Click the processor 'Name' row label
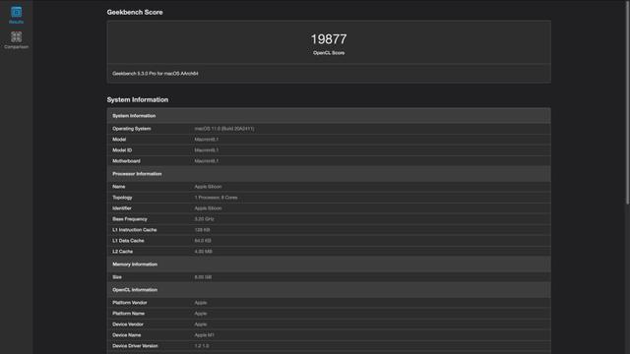This screenshot has width=630, height=354. (118, 187)
